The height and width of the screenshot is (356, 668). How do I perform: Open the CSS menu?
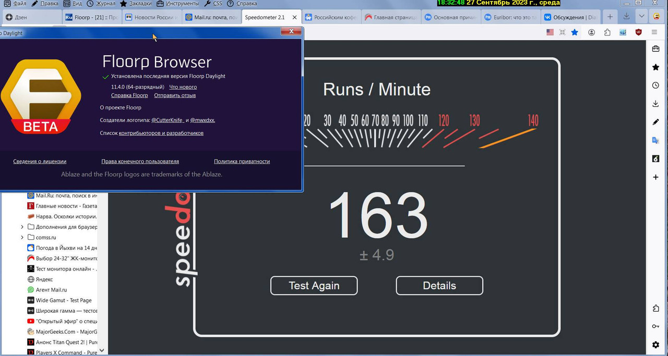[213, 3]
